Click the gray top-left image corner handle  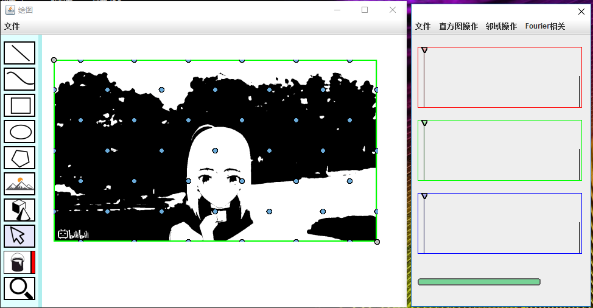[54, 60]
